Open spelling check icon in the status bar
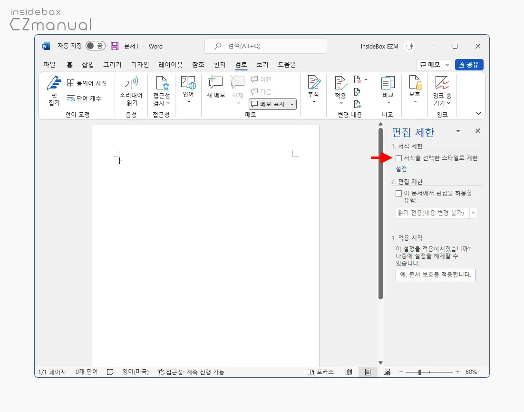Viewport: 524px width, 412px height. coord(110,372)
